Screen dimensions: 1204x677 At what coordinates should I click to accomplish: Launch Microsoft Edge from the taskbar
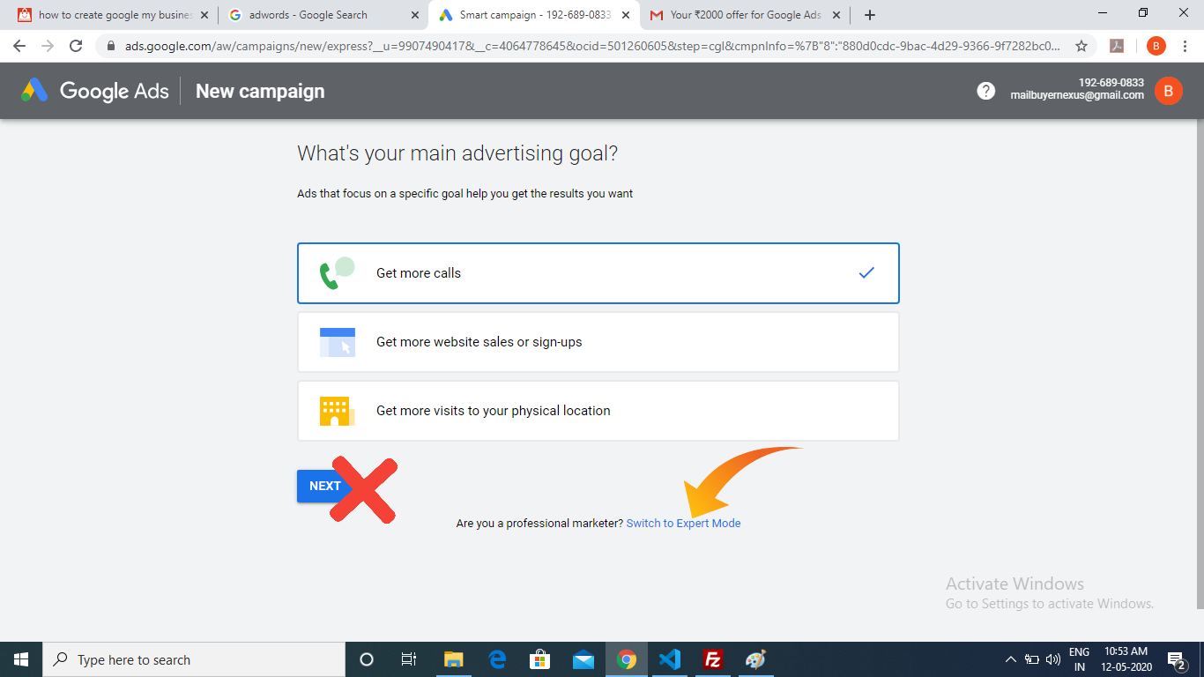pyautogui.click(x=496, y=659)
